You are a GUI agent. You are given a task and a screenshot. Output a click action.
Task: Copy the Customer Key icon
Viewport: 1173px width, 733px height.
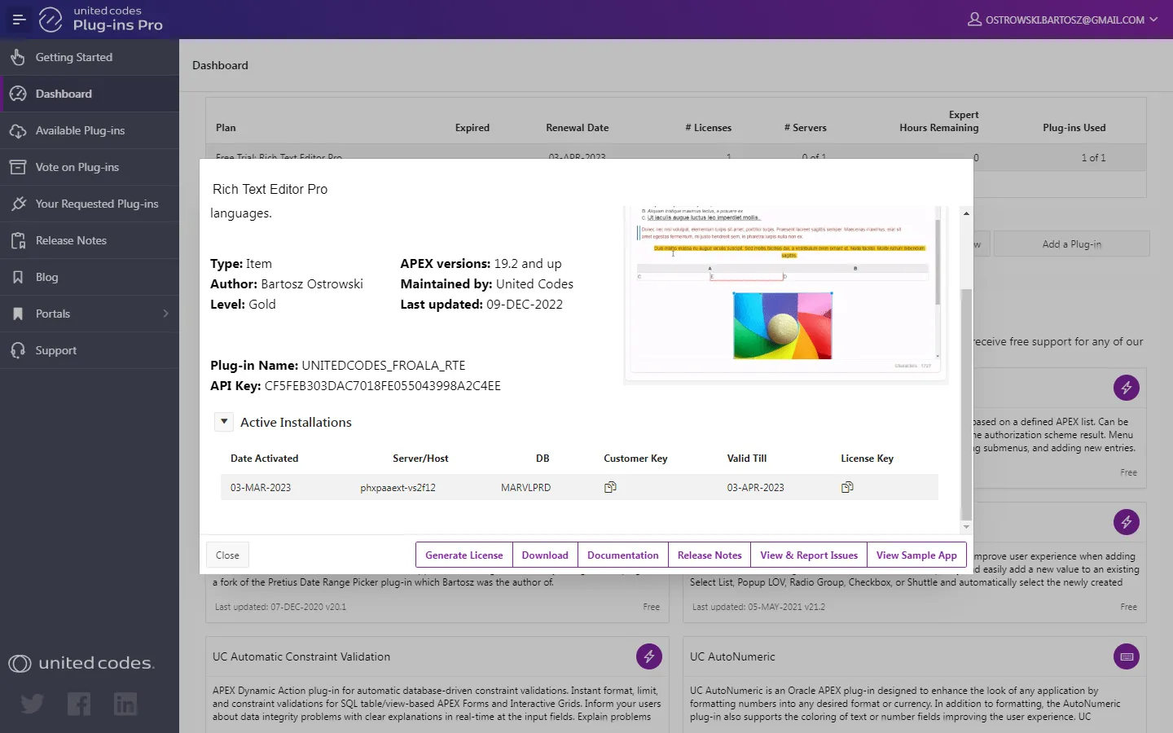[610, 487]
